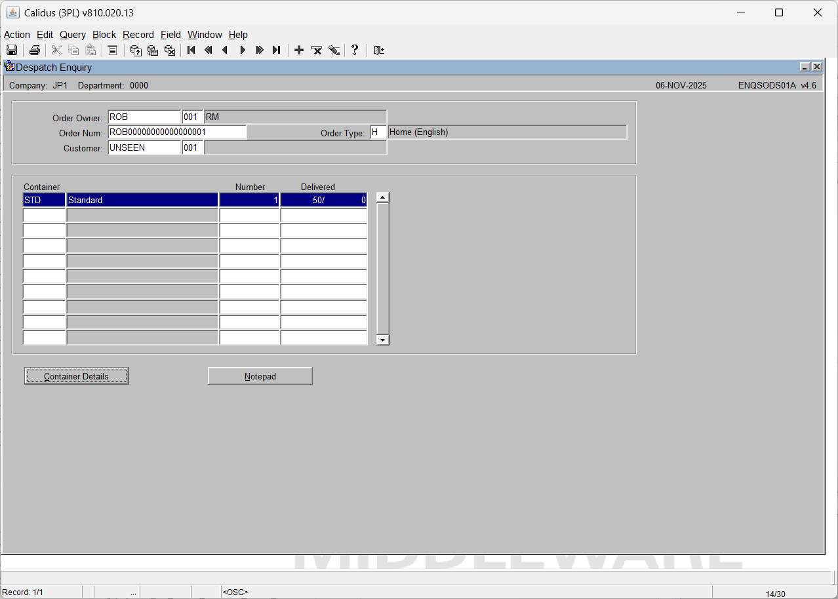Click into the Order Num field
This screenshot has height=599, width=838.
[x=176, y=132]
